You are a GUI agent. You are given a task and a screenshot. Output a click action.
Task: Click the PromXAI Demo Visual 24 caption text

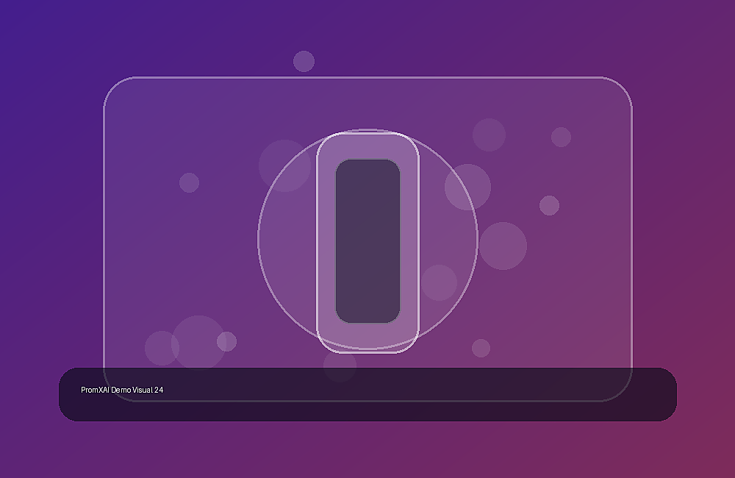pos(122,390)
